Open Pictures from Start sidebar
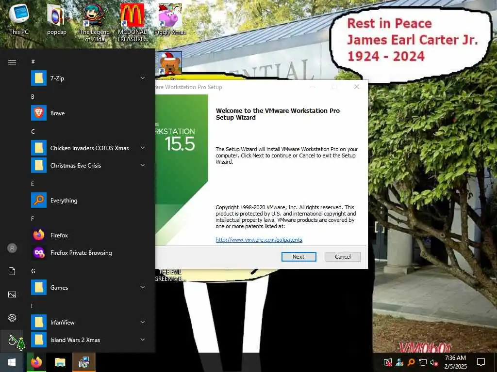The height and width of the screenshot is (372, 497). tap(12, 294)
